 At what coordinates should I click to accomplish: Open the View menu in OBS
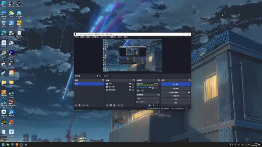tap(88, 37)
